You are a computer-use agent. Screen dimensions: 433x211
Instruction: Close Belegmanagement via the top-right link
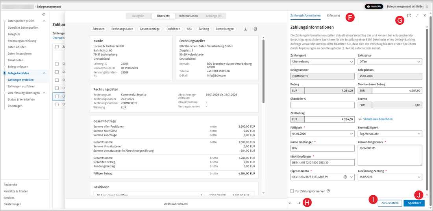(x=407, y=6)
